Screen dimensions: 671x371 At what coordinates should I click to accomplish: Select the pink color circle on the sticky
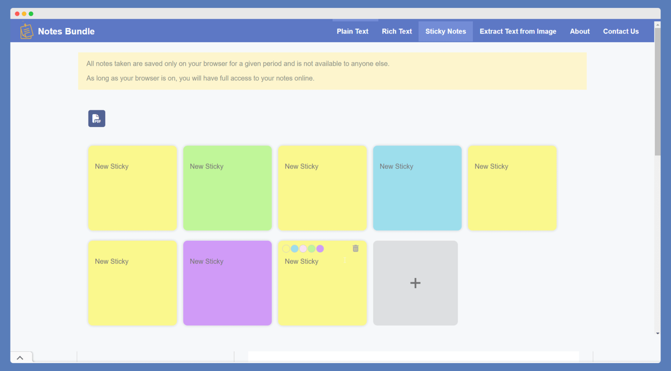[303, 248]
